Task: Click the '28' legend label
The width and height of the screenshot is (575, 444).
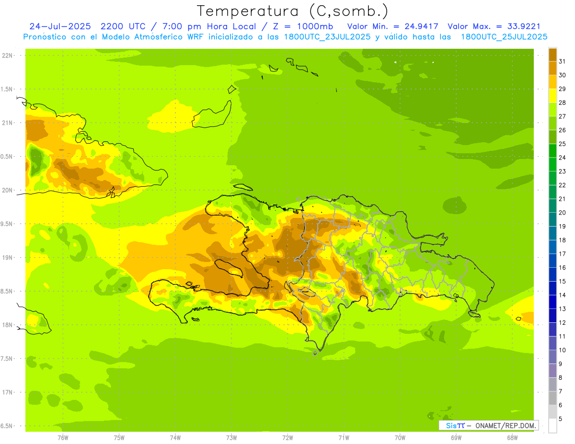Action: (563, 102)
